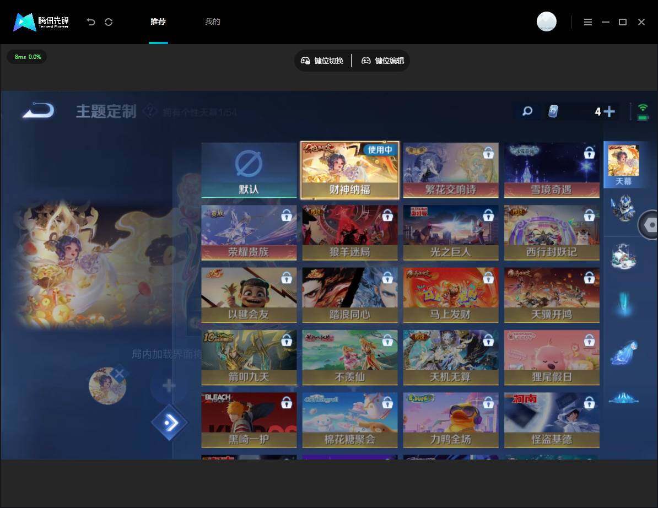The width and height of the screenshot is (658, 508).
Task: Select the 不羡仙 theme card
Action: click(x=349, y=358)
